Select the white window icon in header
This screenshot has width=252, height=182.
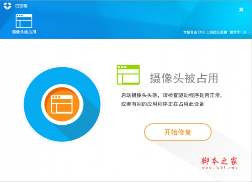tap(24, 21)
